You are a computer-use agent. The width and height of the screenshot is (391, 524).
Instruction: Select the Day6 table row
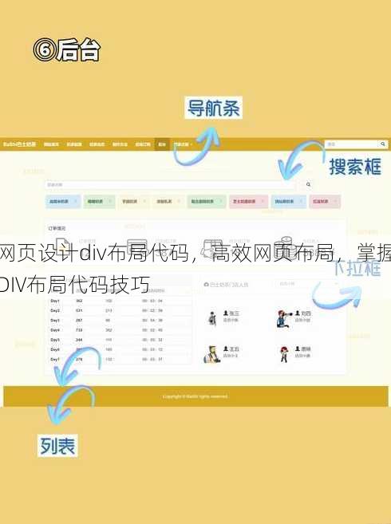point(120,349)
